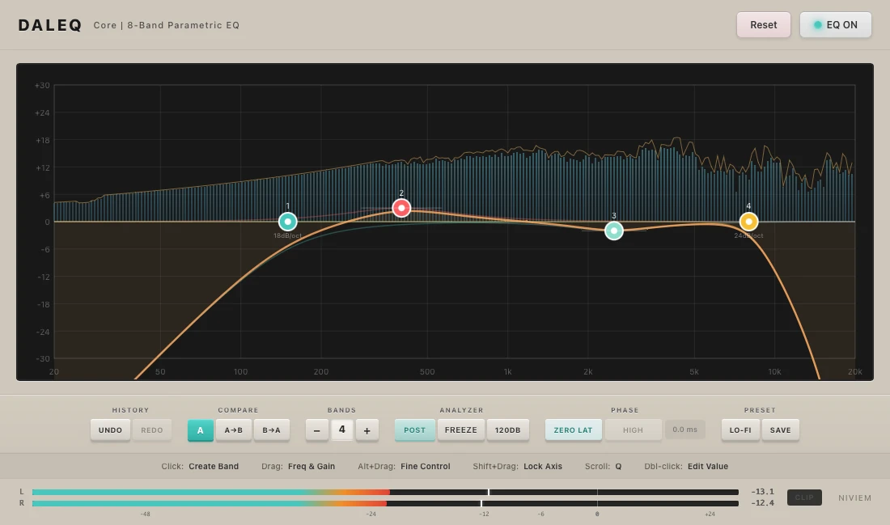
Task: Decrease band count with minus button
Action: 316,430
